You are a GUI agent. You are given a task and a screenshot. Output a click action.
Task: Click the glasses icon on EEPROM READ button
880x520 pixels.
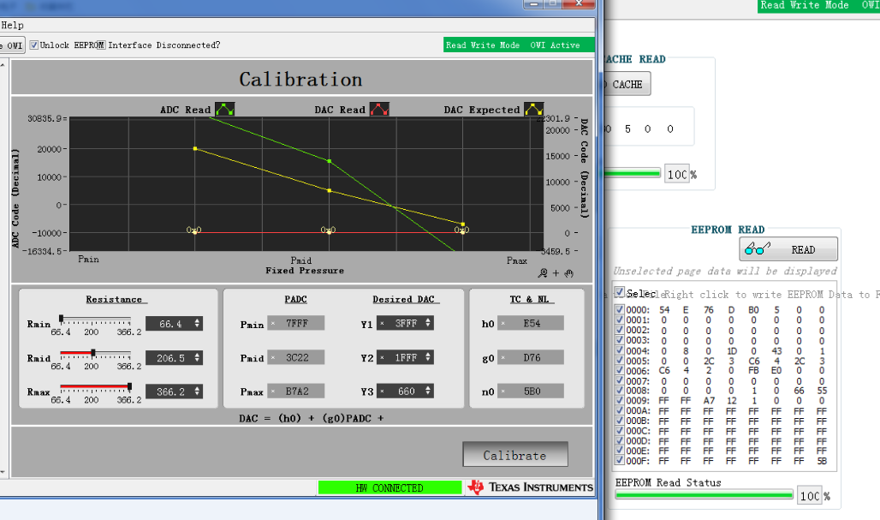coord(758,248)
